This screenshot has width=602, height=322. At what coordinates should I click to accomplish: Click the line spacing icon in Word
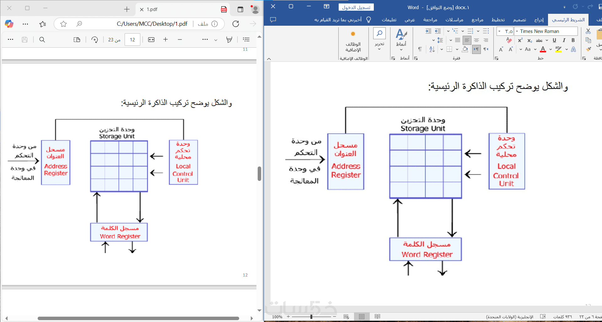pos(440,40)
